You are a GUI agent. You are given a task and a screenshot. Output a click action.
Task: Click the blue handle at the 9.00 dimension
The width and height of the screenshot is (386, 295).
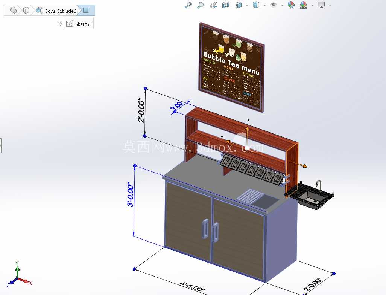175,112
